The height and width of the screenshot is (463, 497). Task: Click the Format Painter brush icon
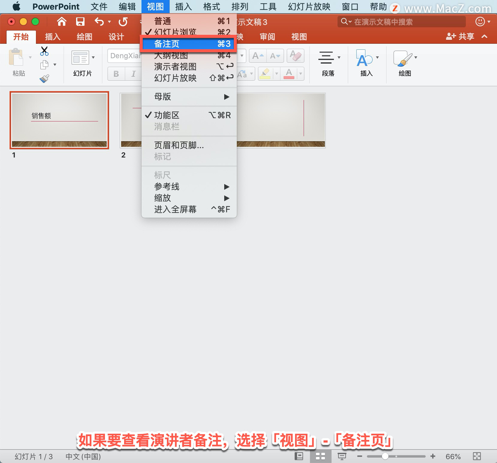tap(44, 79)
